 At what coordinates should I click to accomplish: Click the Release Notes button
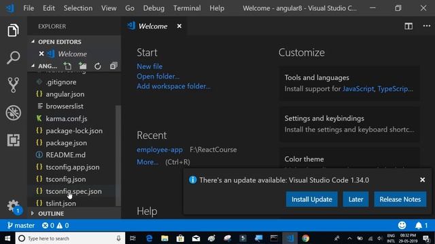[400, 199]
